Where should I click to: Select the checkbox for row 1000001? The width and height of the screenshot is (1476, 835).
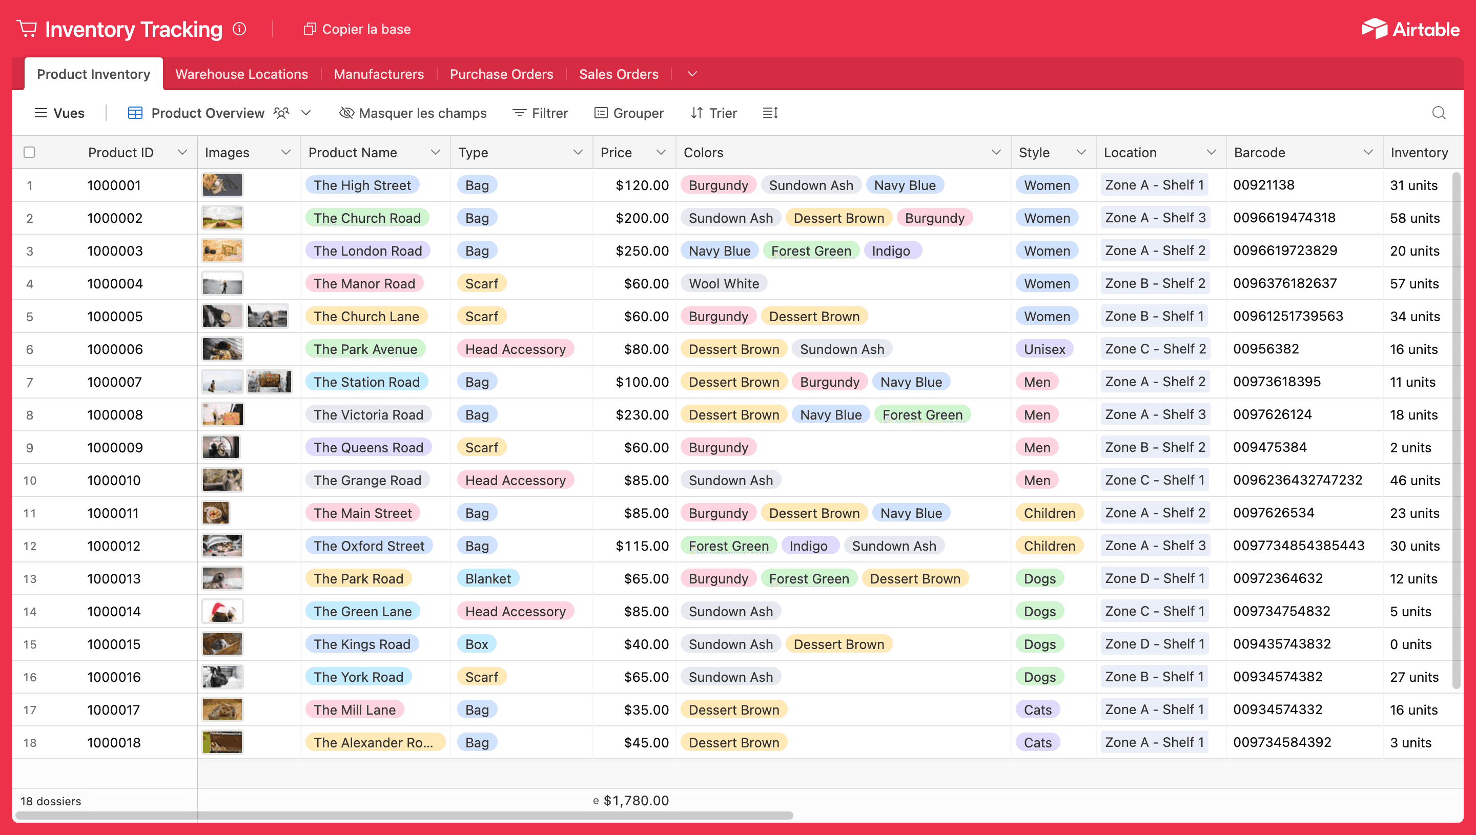(29, 184)
